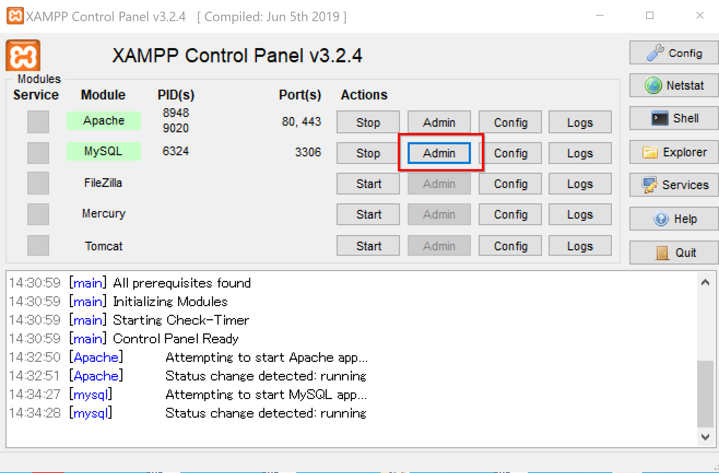Start the Tomcat module
This screenshot has height=473, width=719.
368,246
